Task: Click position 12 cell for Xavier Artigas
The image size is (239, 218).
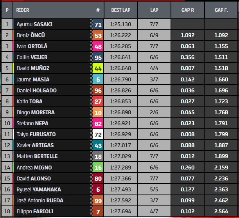Action: [7, 145]
